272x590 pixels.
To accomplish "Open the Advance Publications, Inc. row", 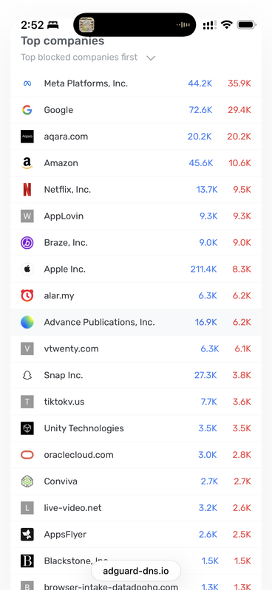I will pos(136,322).
